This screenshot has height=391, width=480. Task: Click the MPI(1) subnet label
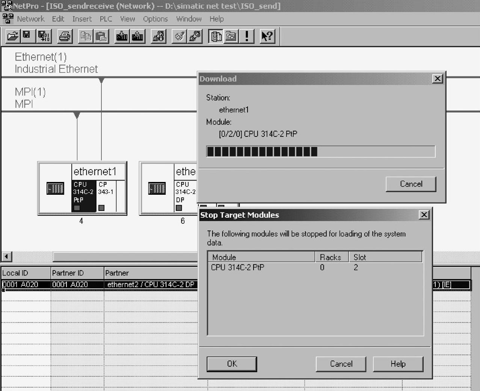(30, 98)
